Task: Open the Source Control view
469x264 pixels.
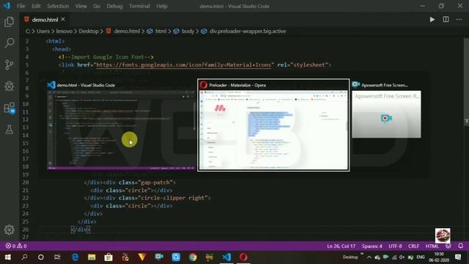Action: (x=10, y=65)
